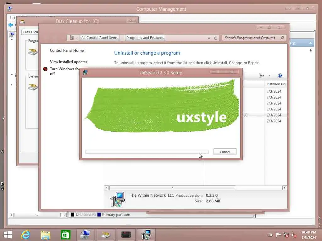Click the UxStyle Setup title bar icon
Screen dimensions: 322x241
point(85,72)
